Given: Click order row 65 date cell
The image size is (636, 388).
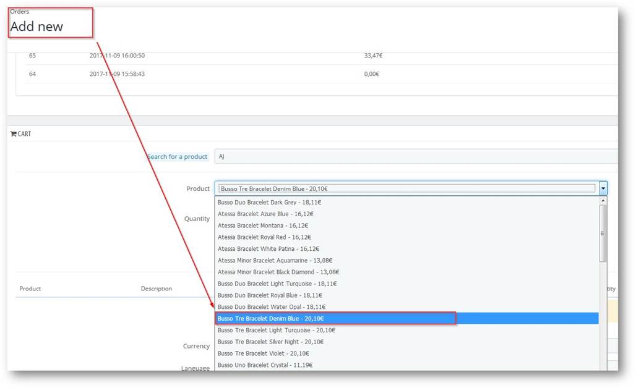Looking at the screenshot, I should click(117, 56).
